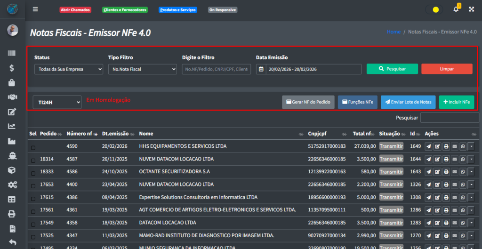Open the TI24H company dropdown
Image resolution: width=482 pixels, height=249 pixels.
pos(57,102)
